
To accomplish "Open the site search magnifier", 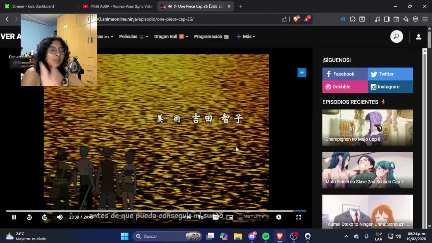I will coord(397,36).
